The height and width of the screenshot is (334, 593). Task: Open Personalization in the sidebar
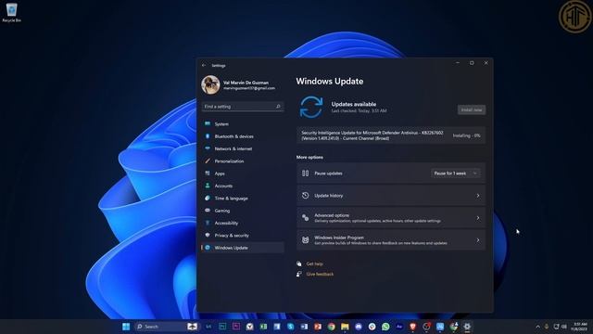tap(243, 161)
